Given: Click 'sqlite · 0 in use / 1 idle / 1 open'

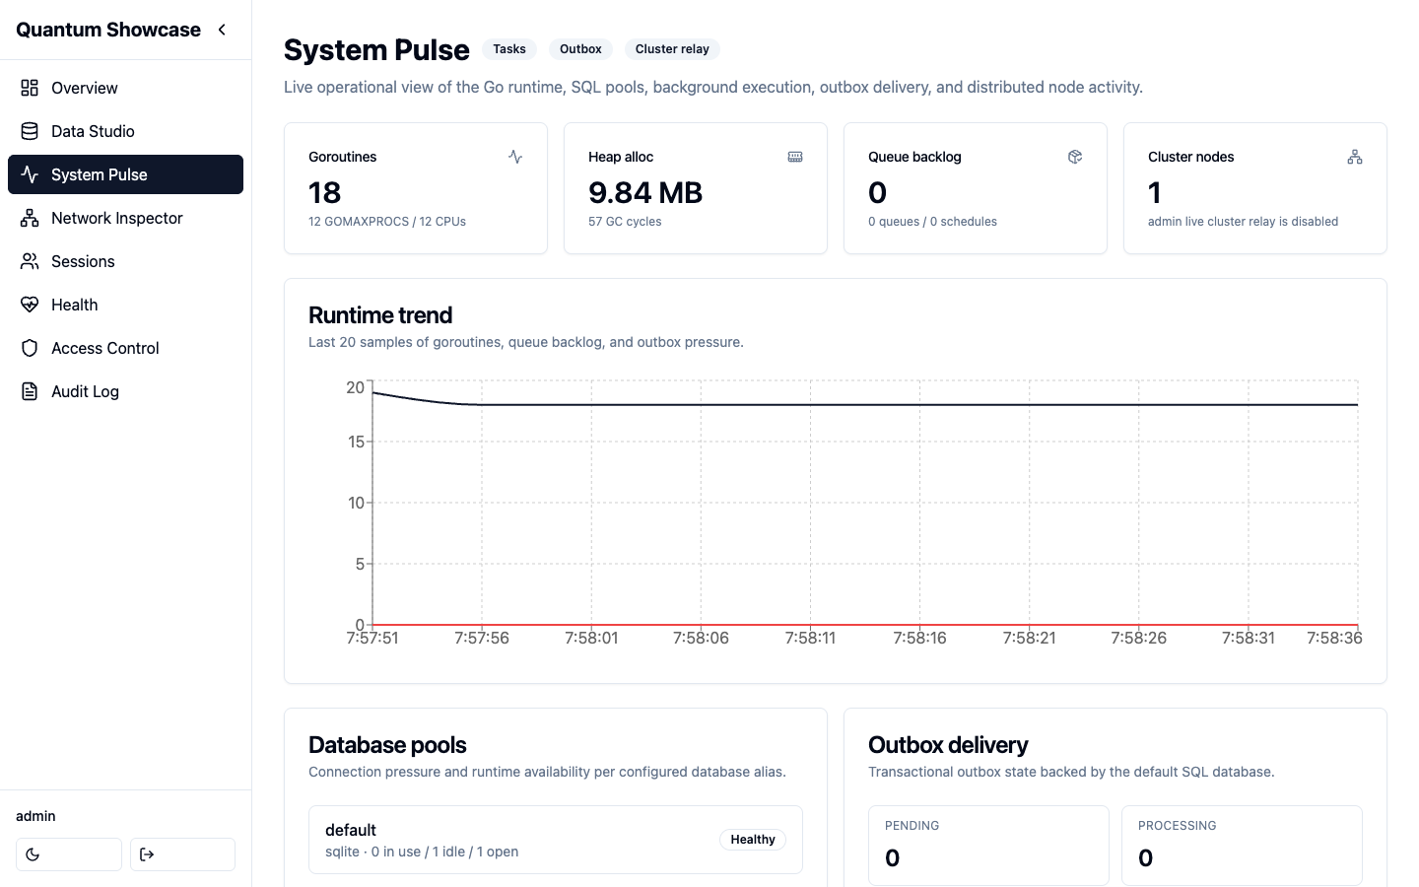Looking at the screenshot, I should (x=422, y=852).
